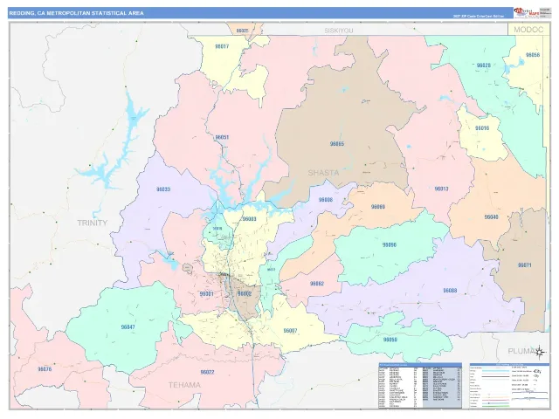Click ZIP code label 96025

[x=242, y=31]
